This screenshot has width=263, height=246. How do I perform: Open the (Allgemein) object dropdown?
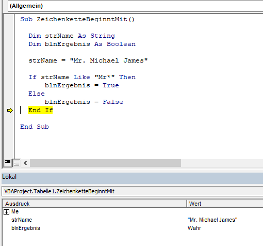(136, 6)
